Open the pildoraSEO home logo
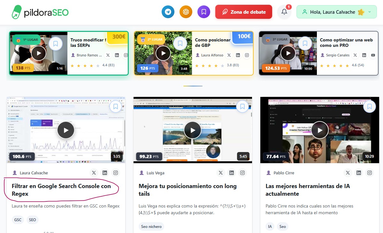 [x=40, y=12]
